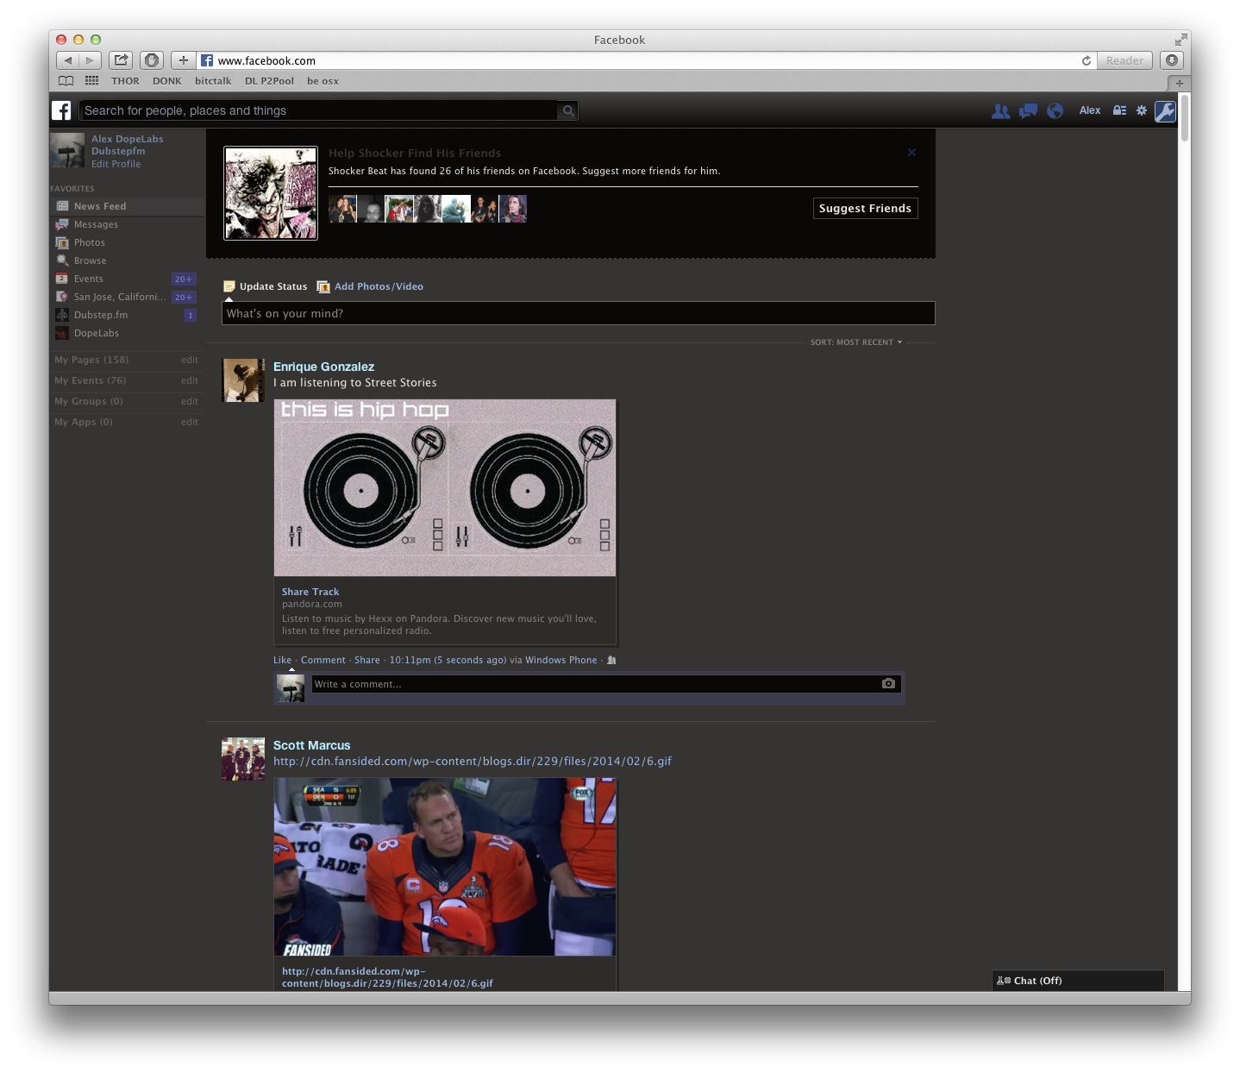The width and height of the screenshot is (1240, 1073).
Task: Open the this is hip hop turntable image
Action: point(445,487)
